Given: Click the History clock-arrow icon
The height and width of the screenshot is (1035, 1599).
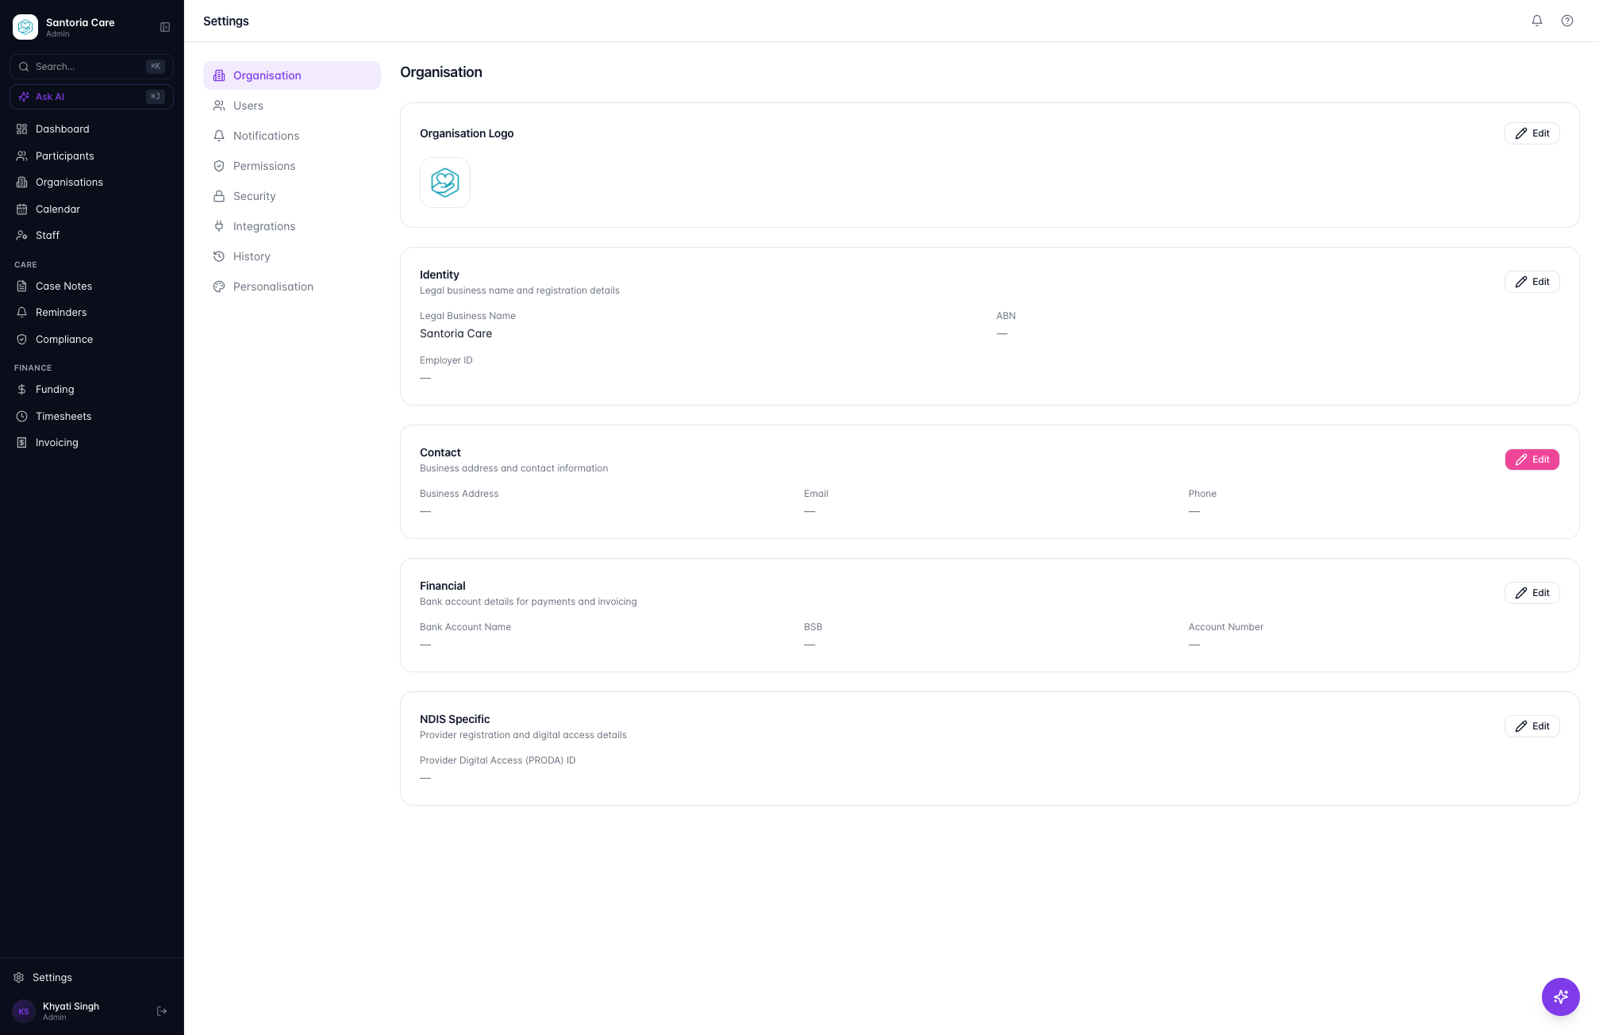Looking at the screenshot, I should (x=219, y=256).
